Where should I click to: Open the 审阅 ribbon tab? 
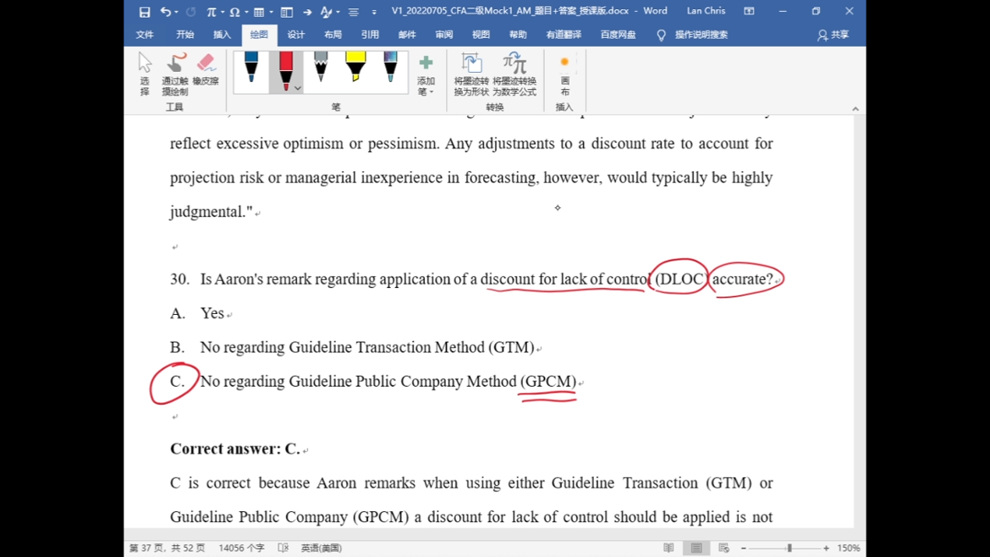(x=444, y=35)
